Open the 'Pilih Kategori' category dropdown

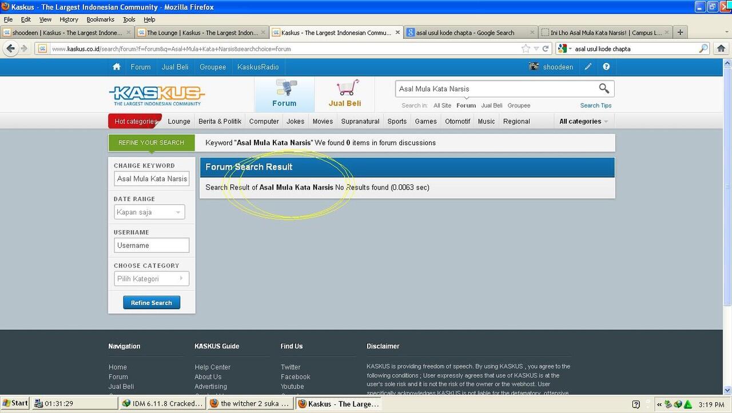tap(152, 279)
